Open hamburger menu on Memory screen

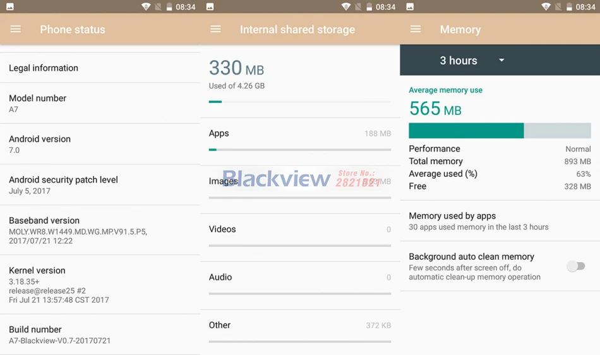[416, 29]
